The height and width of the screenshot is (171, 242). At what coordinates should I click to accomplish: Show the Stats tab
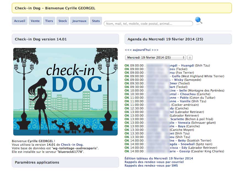coord(96,21)
